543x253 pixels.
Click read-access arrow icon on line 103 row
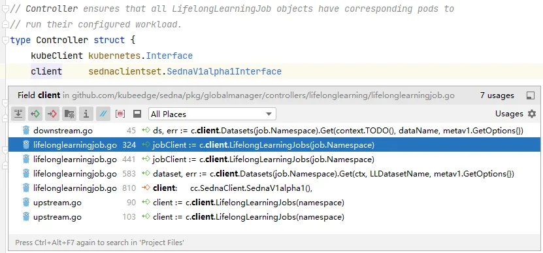[x=146, y=217]
